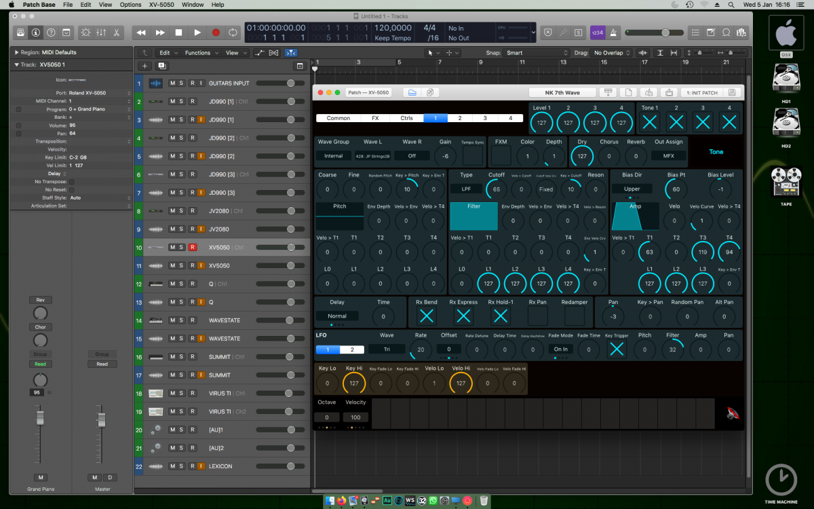Switch to the Common tab
Viewport: 814px width, 509px height.
pyautogui.click(x=338, y=118)
